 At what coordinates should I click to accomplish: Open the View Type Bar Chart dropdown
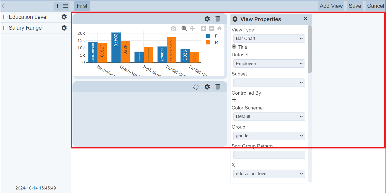pyautogui.click(x=269, y=38)
